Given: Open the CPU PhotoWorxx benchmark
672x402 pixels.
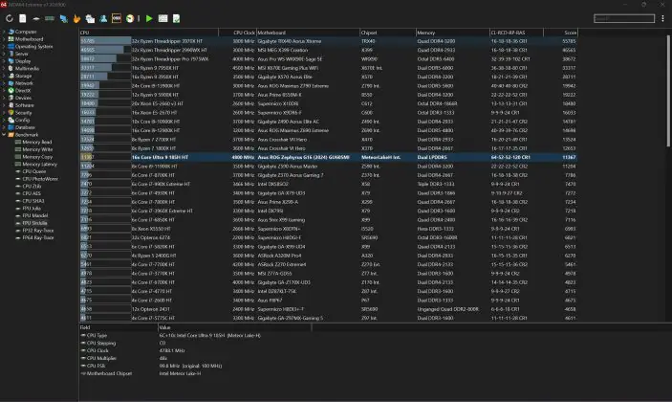Looking at the screenshot, I should point(40,179).
